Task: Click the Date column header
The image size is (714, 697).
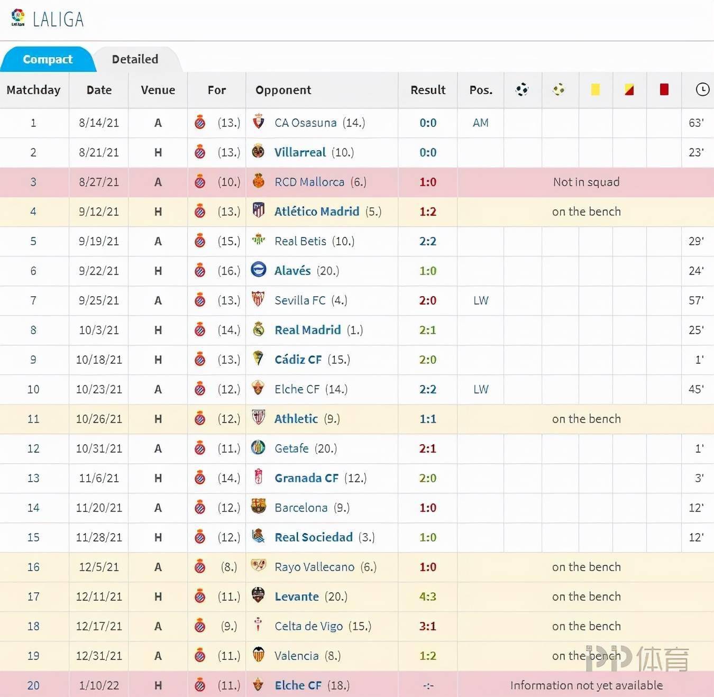Action: tap(99, 90)
